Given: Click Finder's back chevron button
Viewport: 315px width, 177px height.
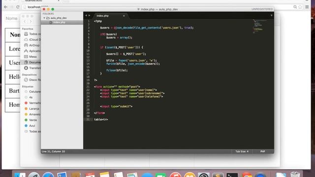Looking at the screenshot, I should pos(25,22).
